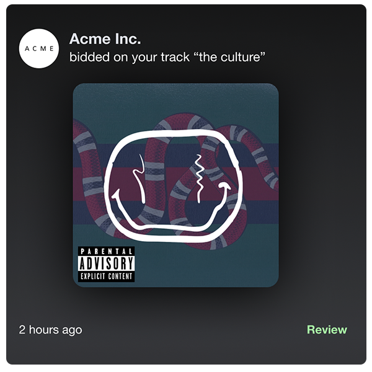Click the "bidded on your track" text

130,57
